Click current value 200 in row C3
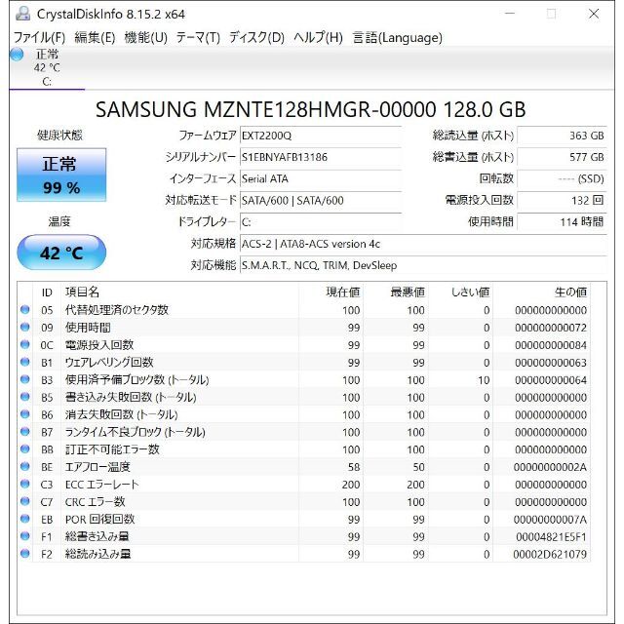 click(351, 485)
